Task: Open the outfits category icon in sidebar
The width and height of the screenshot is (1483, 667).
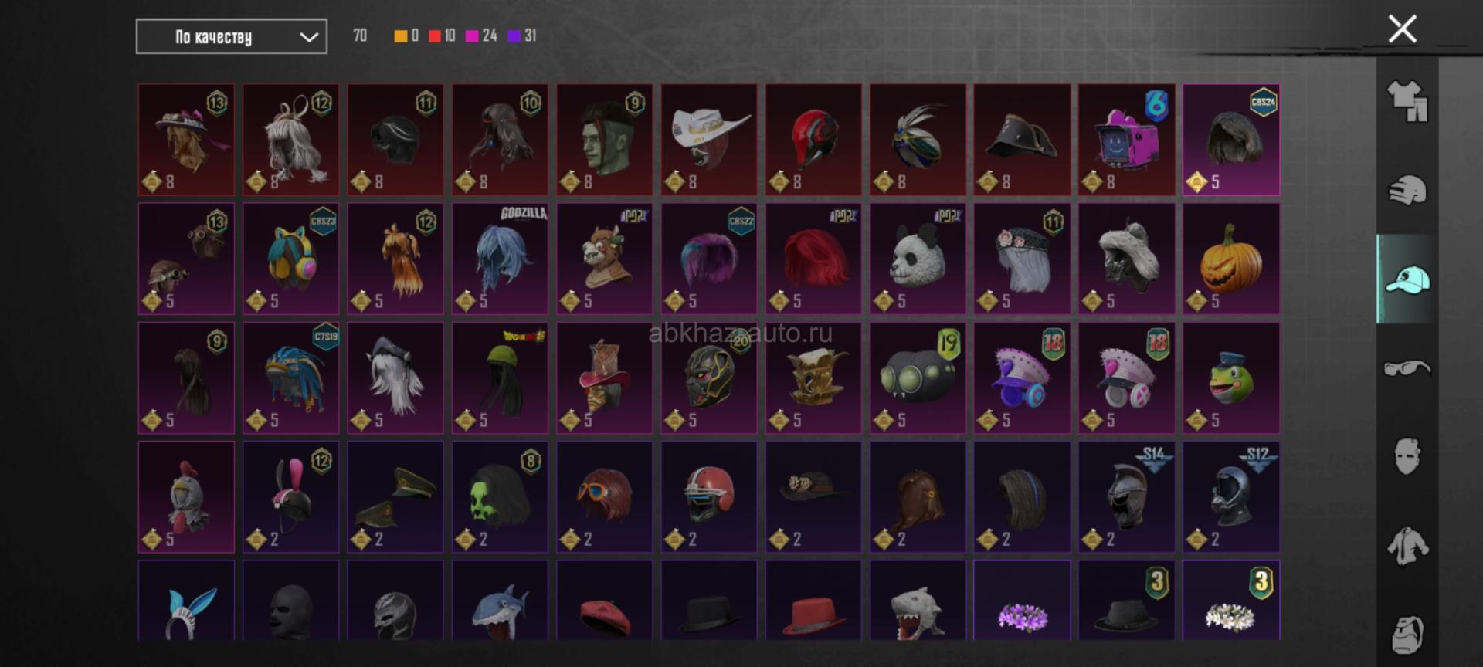Action: click(1407, 101)
